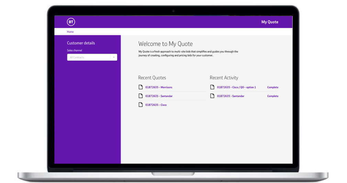This screenshot has width=347, height=183.
Task: Open 01872635 – Santandar in Recent Activity
Action: point(231,96)
